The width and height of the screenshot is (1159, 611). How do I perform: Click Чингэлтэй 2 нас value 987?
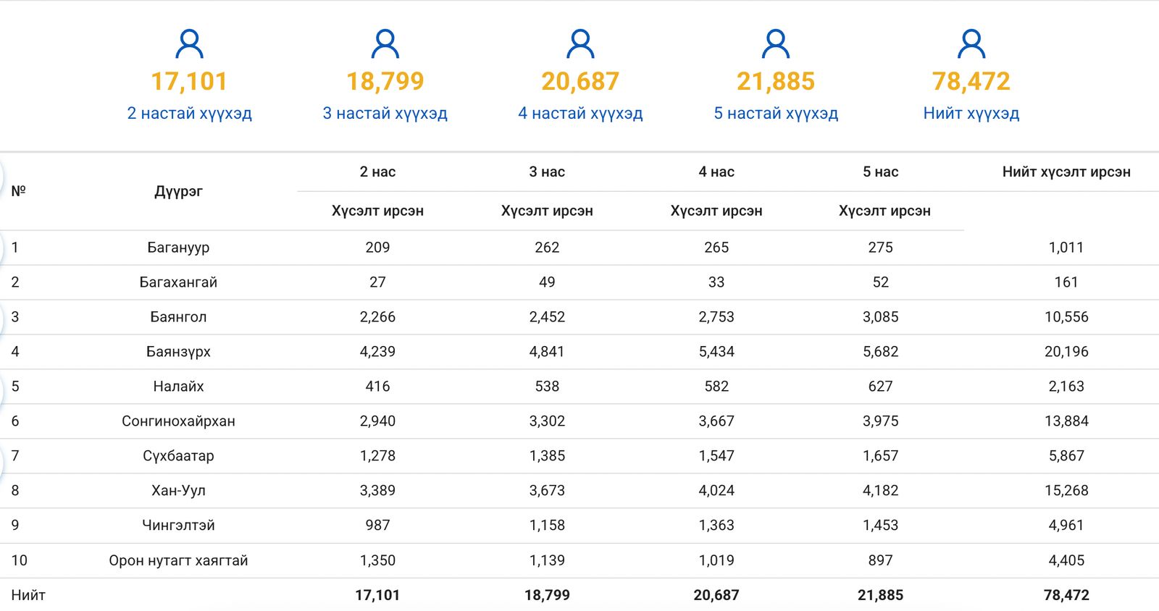[x=377, y=526]
